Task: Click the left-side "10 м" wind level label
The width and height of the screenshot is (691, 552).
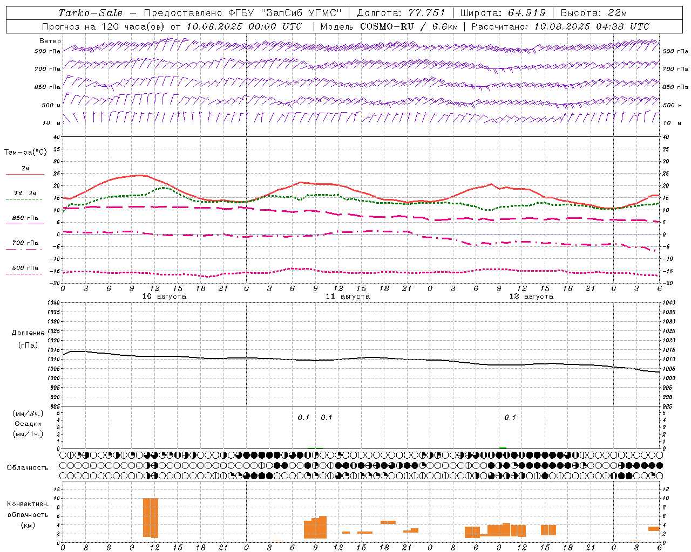Action: 51,123
